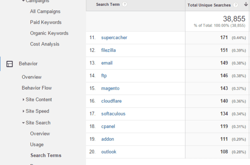The width and height of the screenshot is (250, 165).
Task: Open the cloudflare search term
Action: [x=111, y=101]
